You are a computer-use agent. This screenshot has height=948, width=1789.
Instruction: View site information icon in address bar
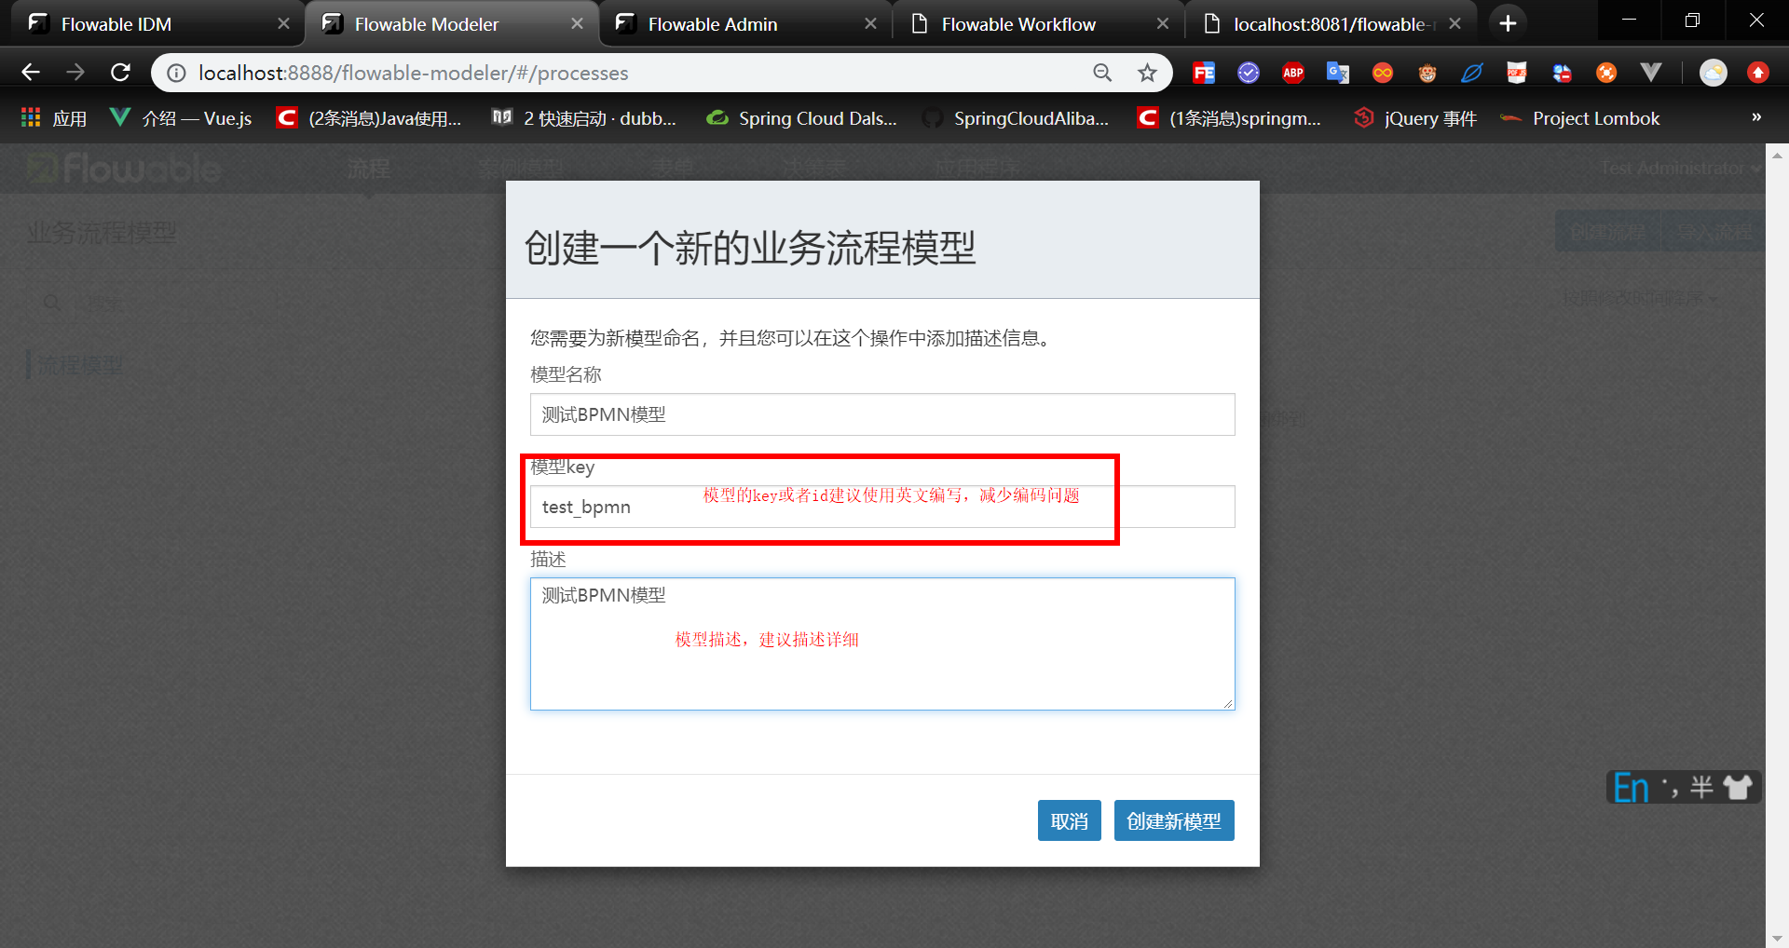(175, 73)
